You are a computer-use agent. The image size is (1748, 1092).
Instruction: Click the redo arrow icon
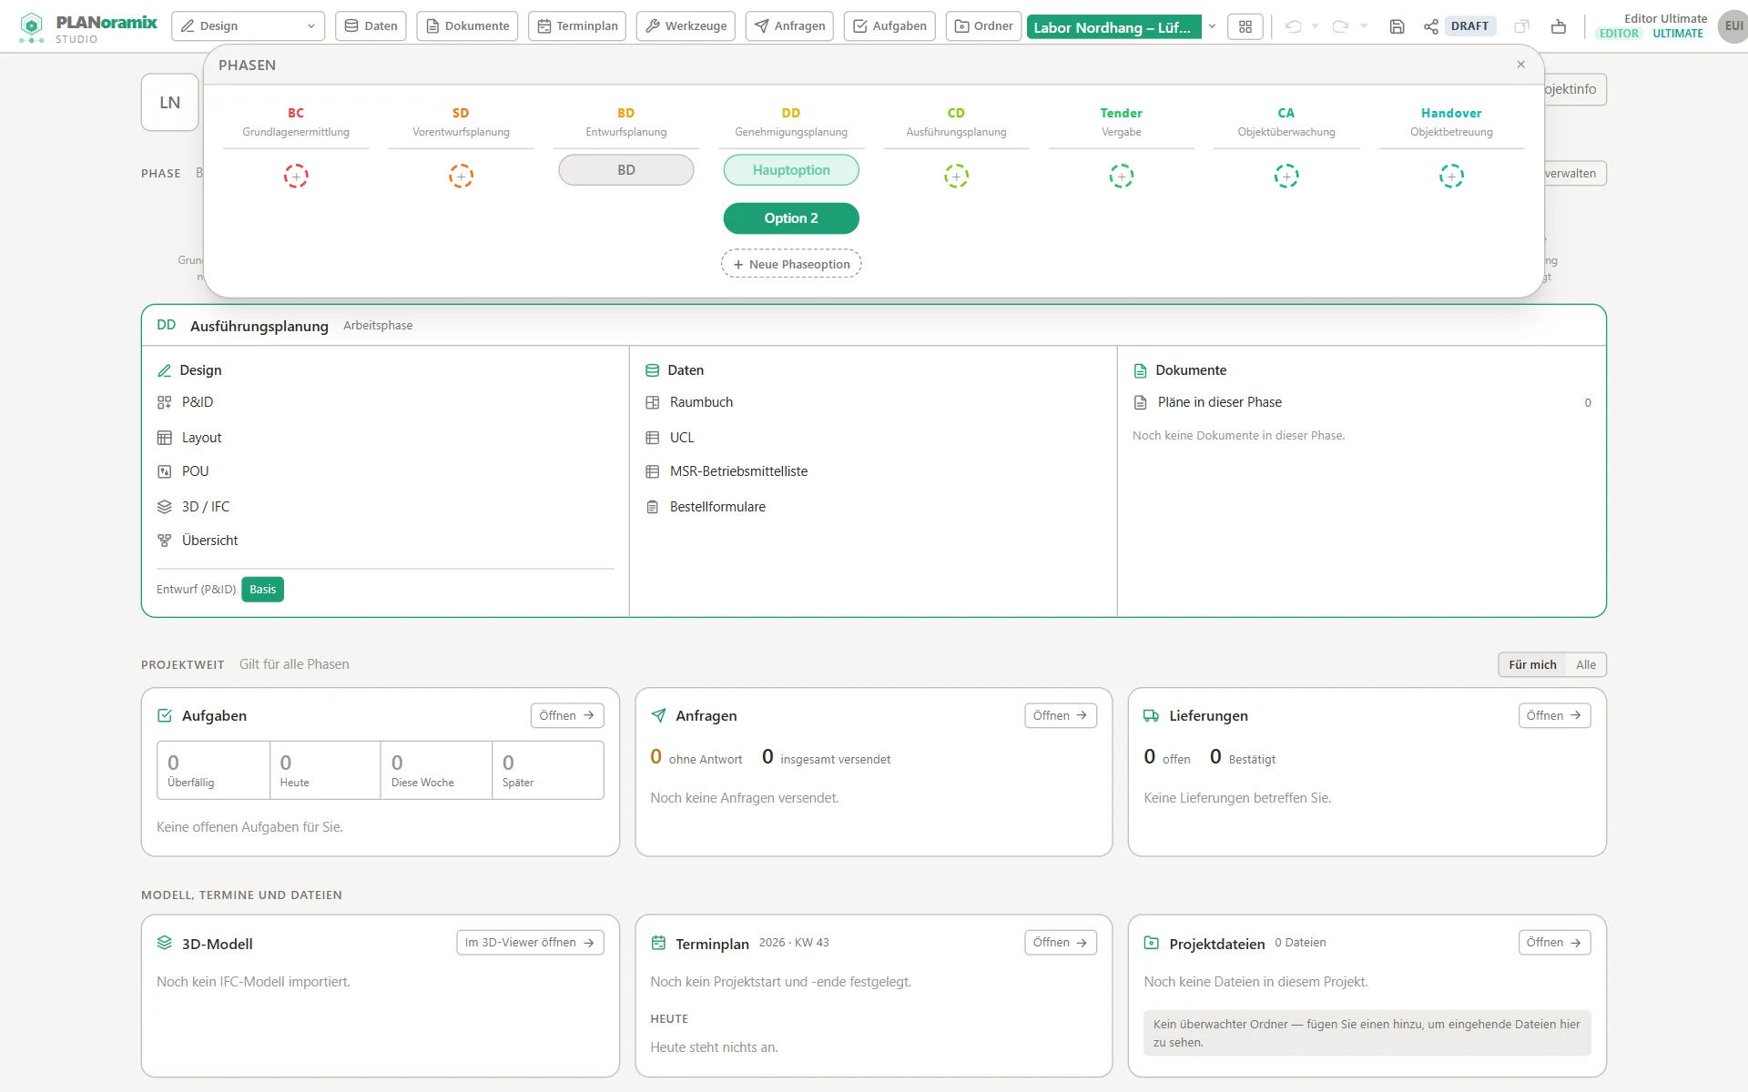pyautogui.click(x=1340, y=26)
